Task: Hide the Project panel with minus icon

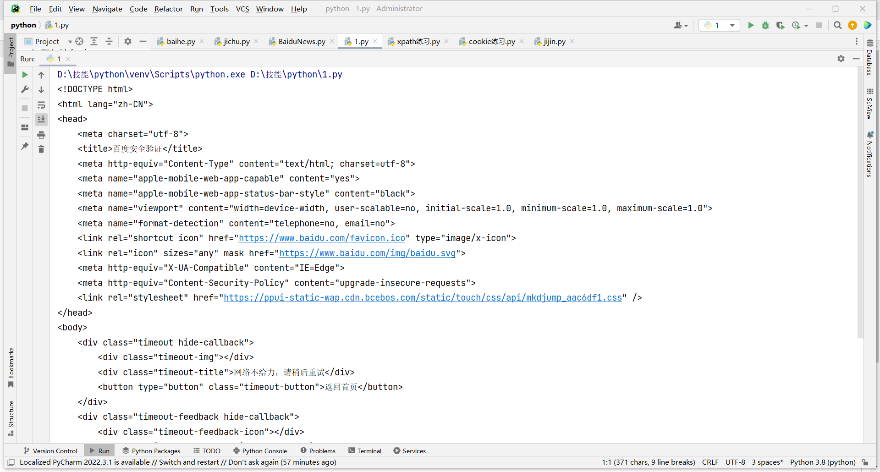Action: 143,41
